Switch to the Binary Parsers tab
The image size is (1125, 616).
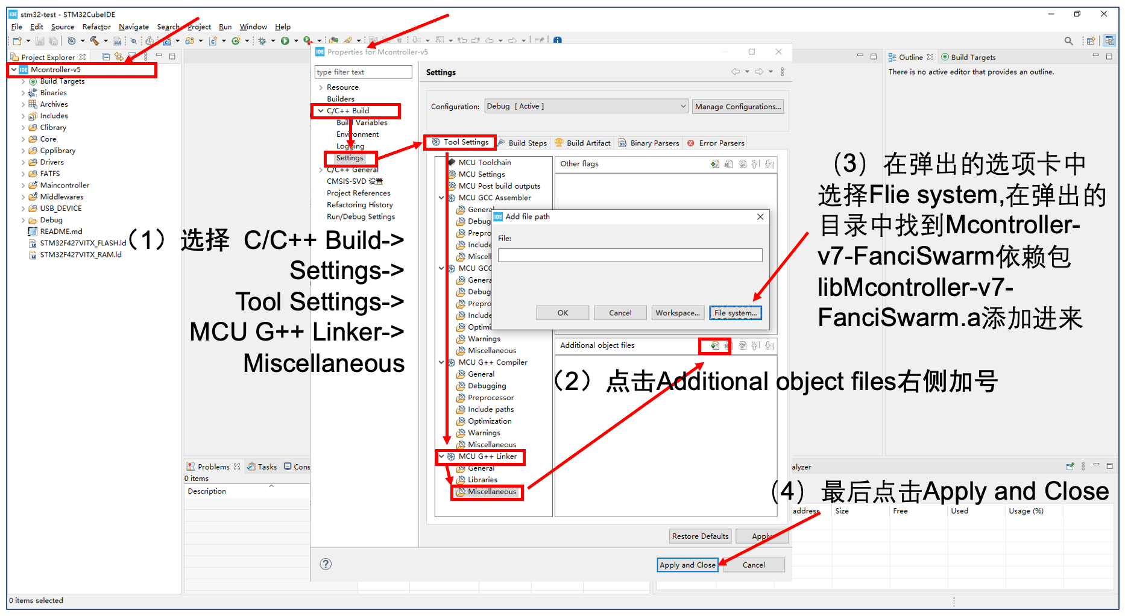[x=649, y=143]
